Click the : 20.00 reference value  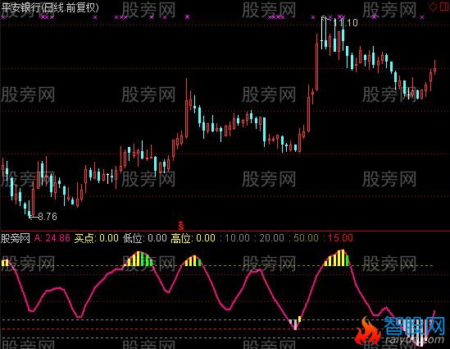[x=269, y=238]
